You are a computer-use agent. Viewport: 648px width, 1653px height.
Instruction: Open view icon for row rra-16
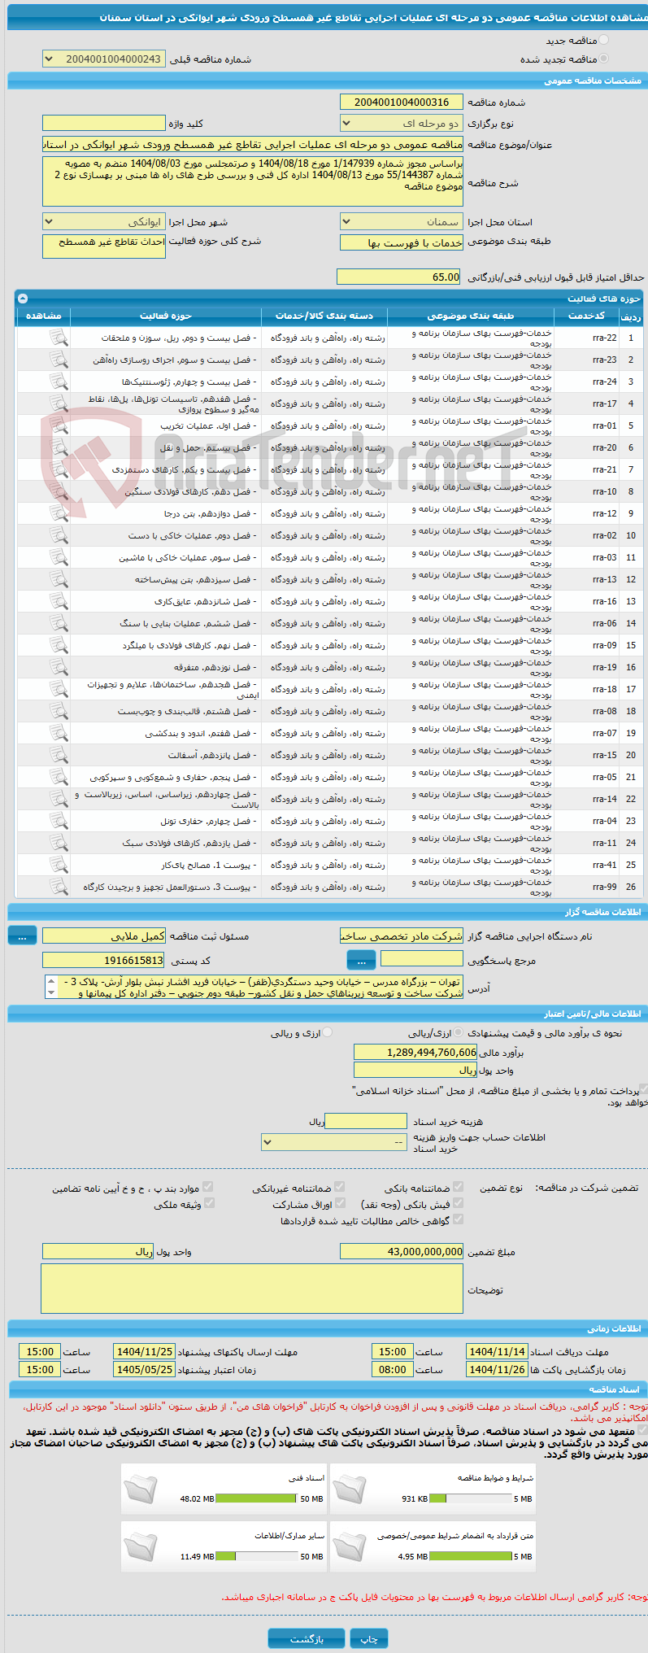[x=59, y=601]
